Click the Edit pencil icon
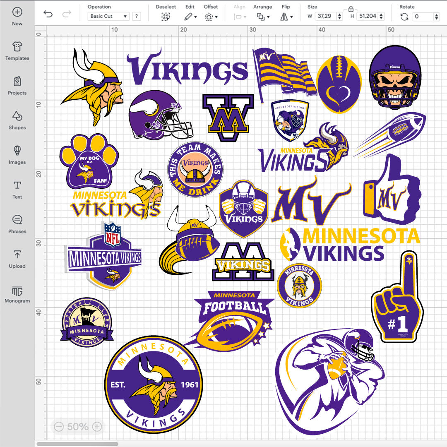 (x=188, y=17)
